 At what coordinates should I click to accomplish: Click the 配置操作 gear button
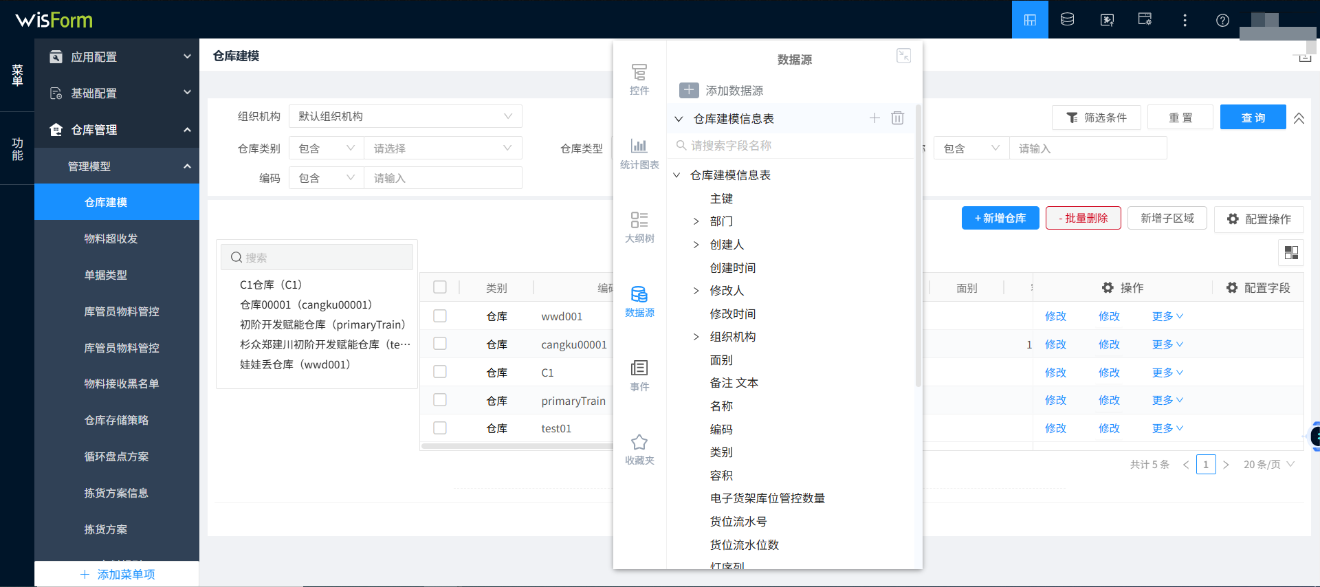[1259, 219]
